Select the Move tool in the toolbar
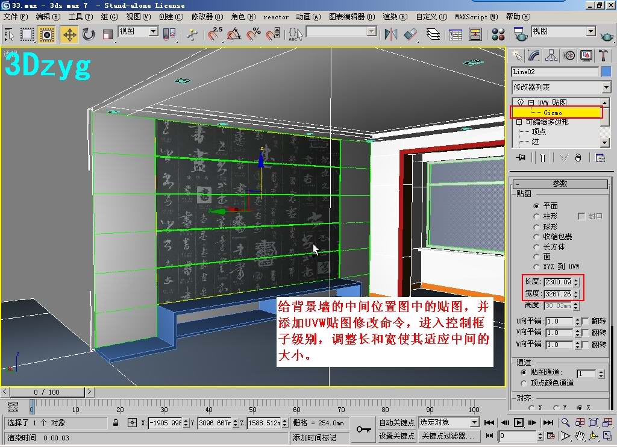The height and width of the screenshot is (447, 617). 69,34
